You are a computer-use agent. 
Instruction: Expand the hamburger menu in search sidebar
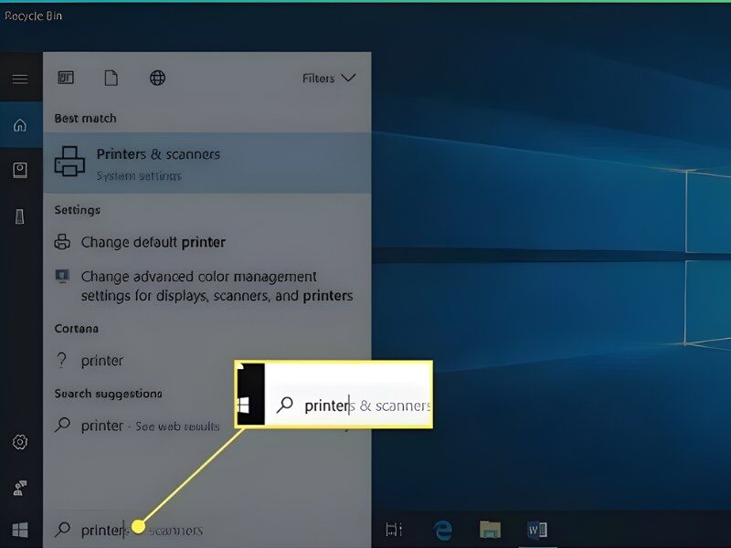pos(19,79)
